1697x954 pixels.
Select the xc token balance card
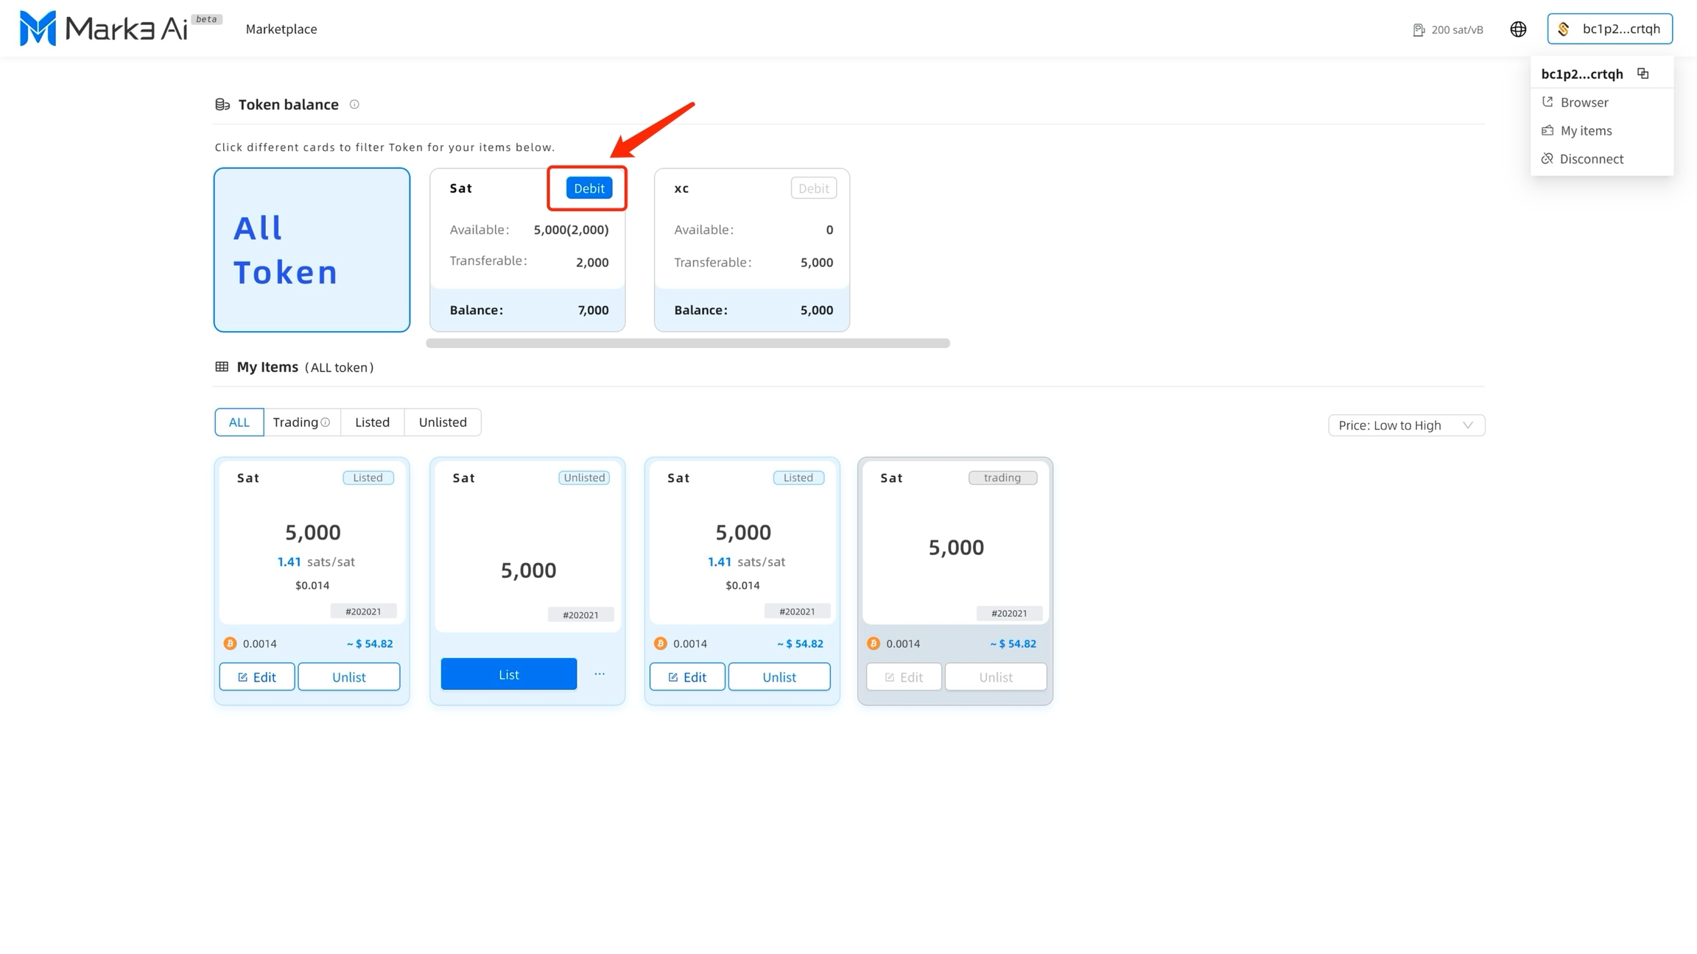coord(751,250)
